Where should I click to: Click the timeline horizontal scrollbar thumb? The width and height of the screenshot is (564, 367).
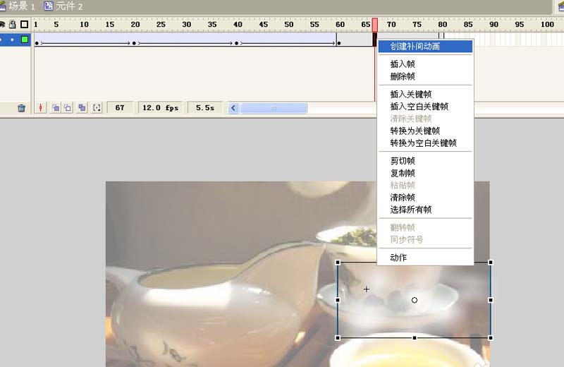click(274, 108)
